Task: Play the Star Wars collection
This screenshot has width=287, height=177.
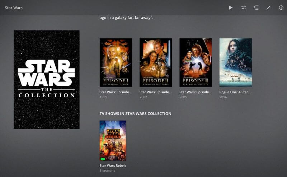Action: (231, 8)
